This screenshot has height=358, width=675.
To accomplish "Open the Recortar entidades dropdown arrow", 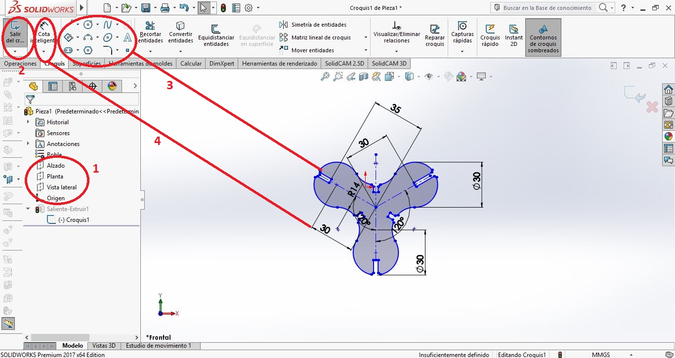I will point(151,51).
